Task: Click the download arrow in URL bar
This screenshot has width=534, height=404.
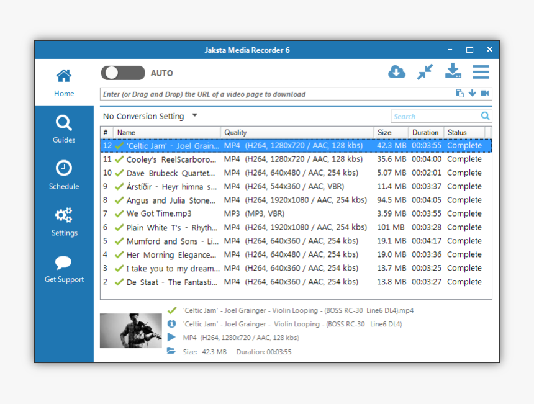Action: tap(472, 93)
